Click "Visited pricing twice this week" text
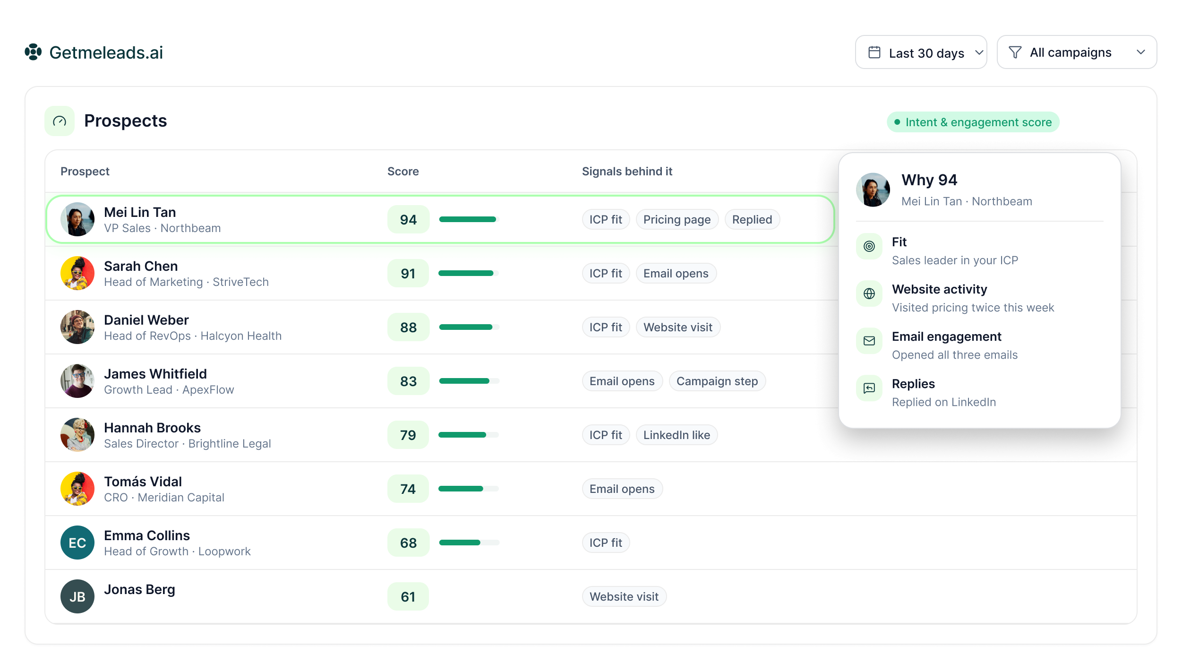The width and height of the screenshot is (1182, 655). [973, 308]
